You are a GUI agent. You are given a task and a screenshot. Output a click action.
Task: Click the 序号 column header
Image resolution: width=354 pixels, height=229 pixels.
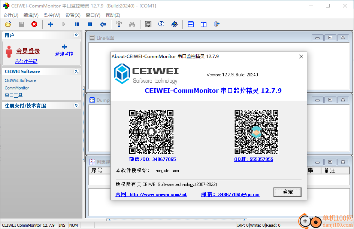[99, 171]
